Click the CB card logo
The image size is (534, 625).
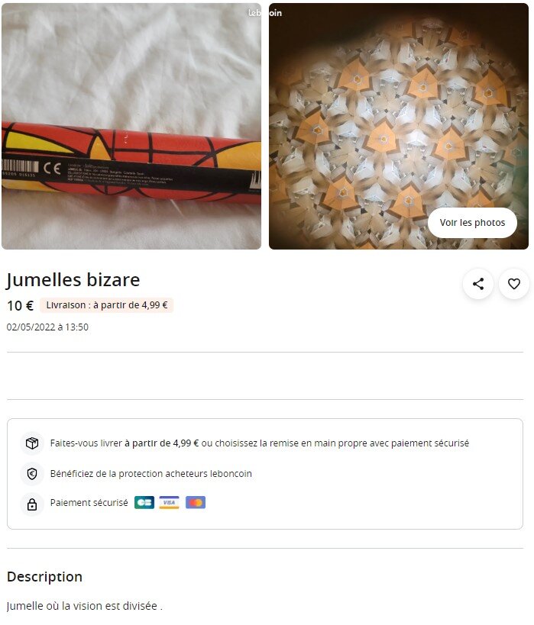pyautogui.click(x=144, y=502)
